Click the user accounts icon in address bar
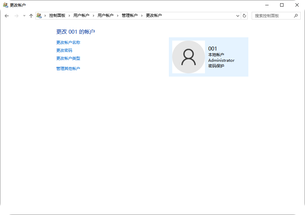 point(39,16)
